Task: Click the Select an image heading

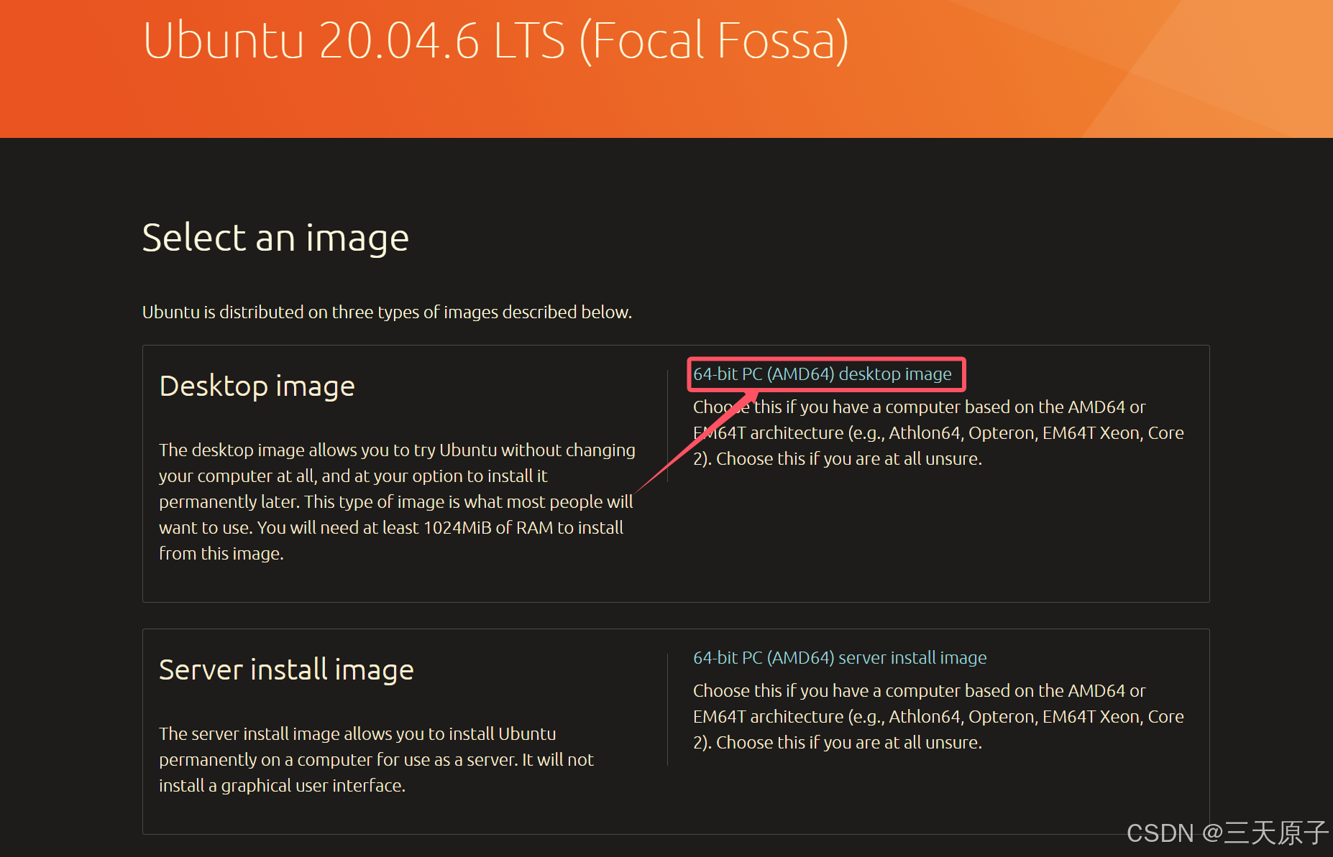Action: click(x=275, y=237)
